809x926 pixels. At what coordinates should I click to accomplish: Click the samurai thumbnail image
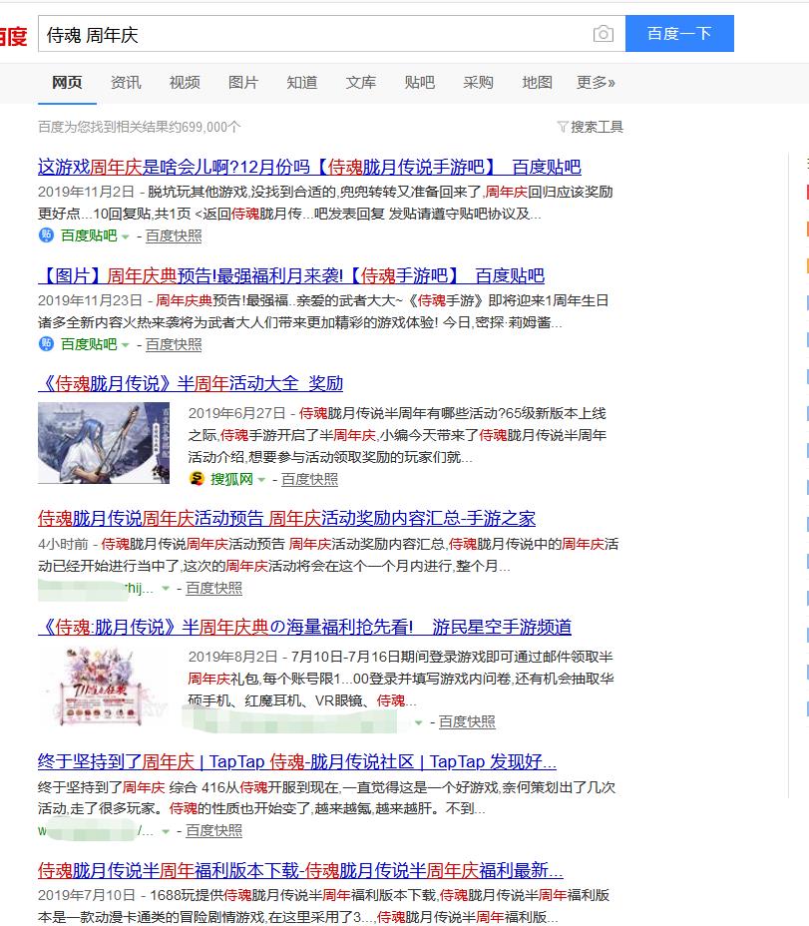click(x=104, y=444)
